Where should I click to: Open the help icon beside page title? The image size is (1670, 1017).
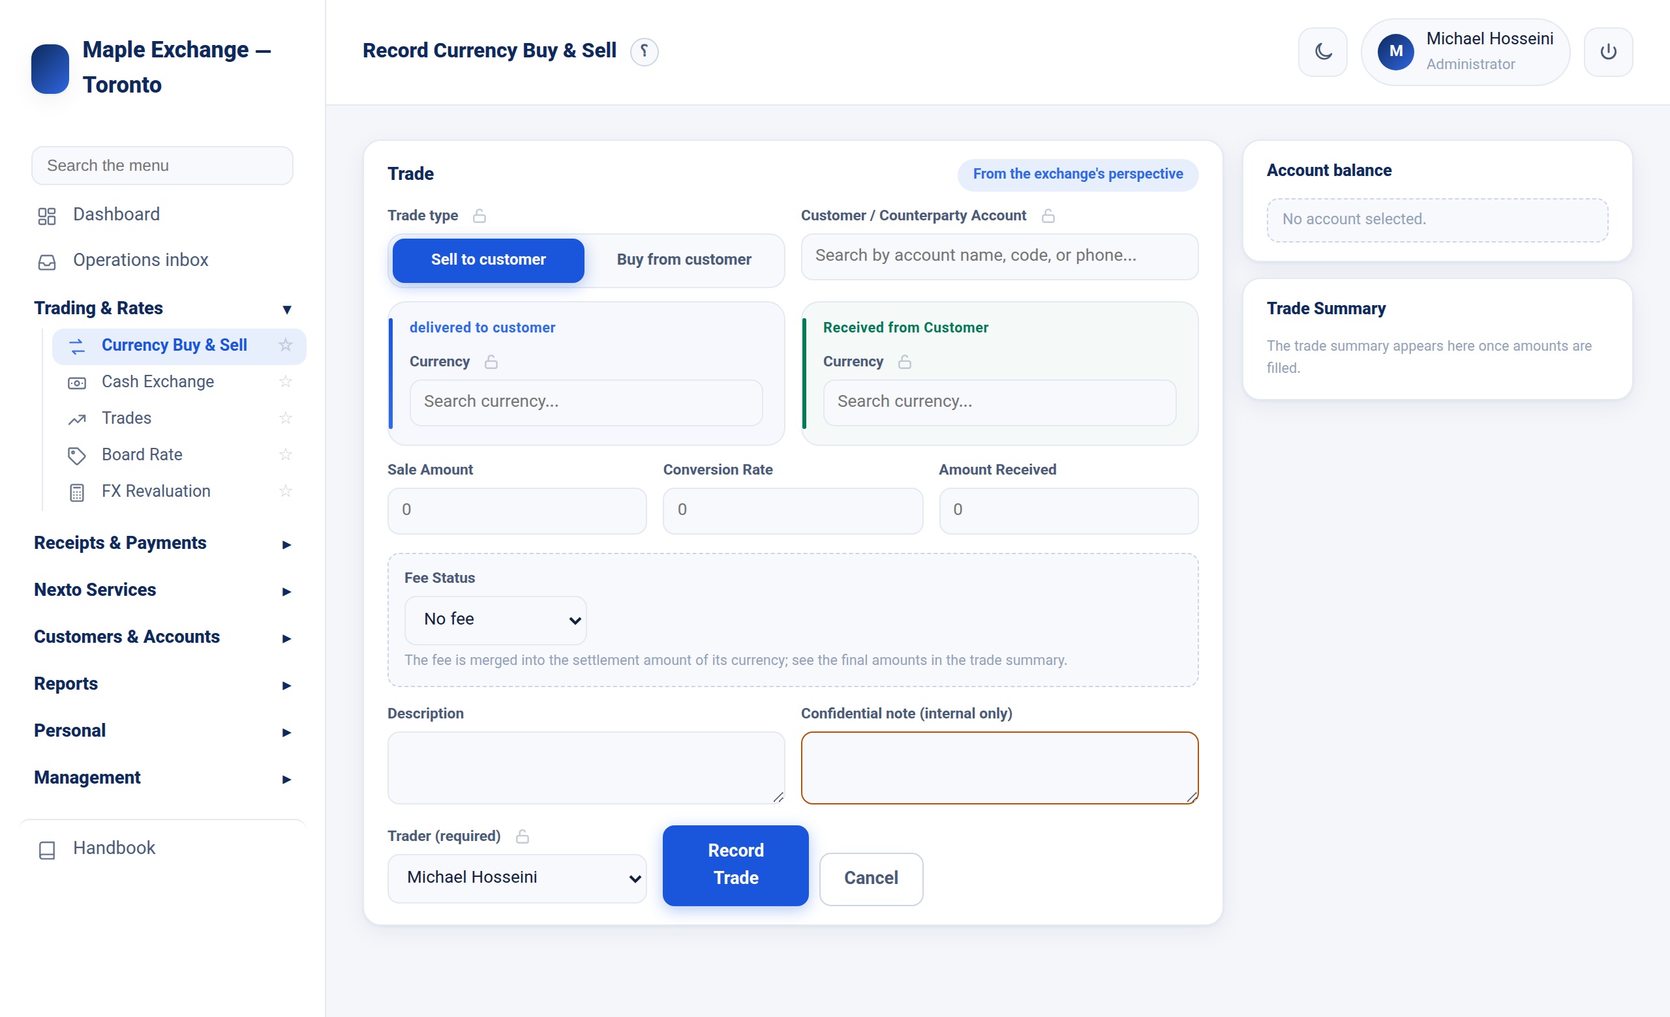(644, 52)
